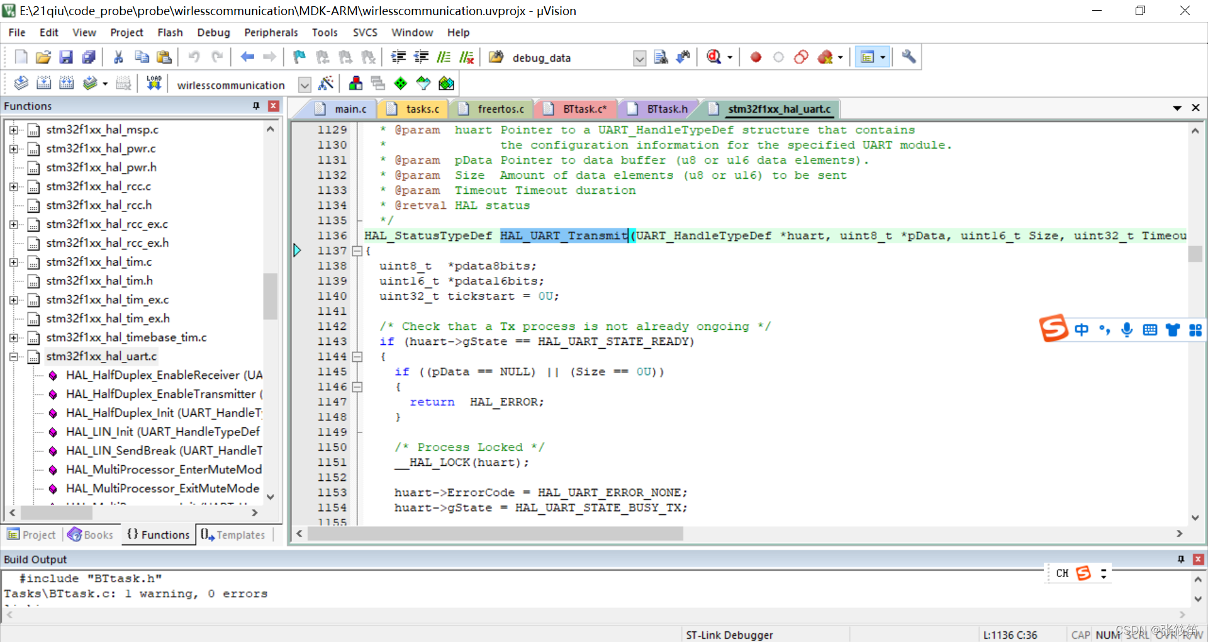Navigate backwards with blue left arrow
The image size is (1208, 642).
(247, 57)
